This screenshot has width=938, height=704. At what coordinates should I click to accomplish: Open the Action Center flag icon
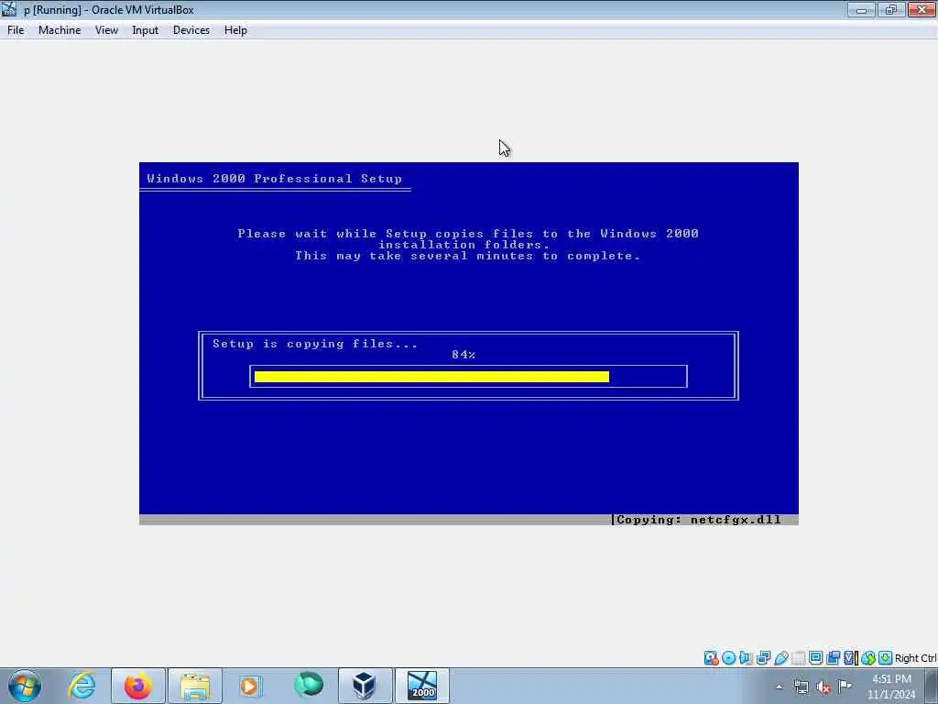845,687
